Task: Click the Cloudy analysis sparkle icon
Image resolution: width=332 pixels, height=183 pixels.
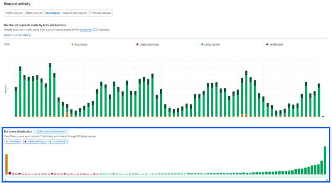Action: 91,13
